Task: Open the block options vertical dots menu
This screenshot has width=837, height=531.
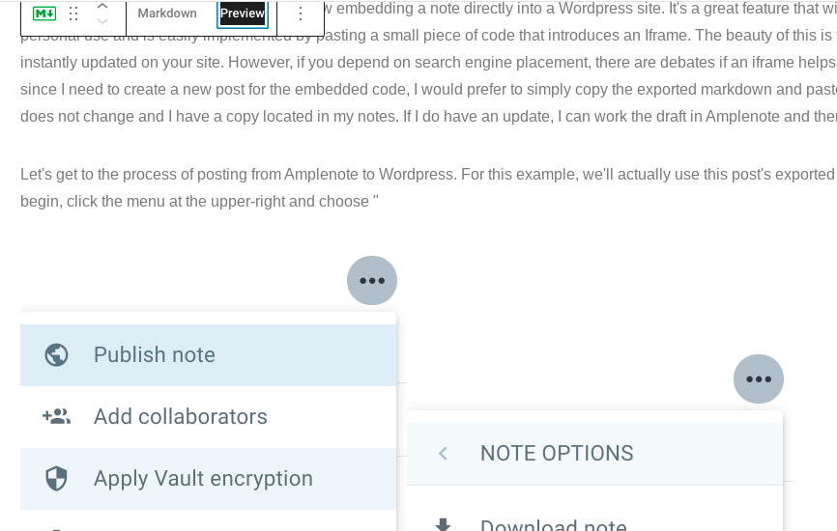Action: click(x=301, y=14)
